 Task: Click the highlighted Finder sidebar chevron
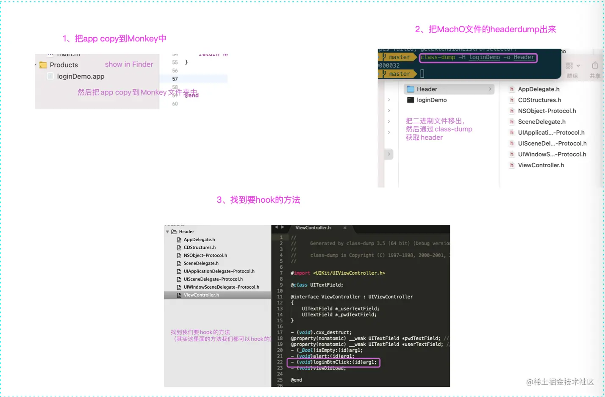point(389,154)
